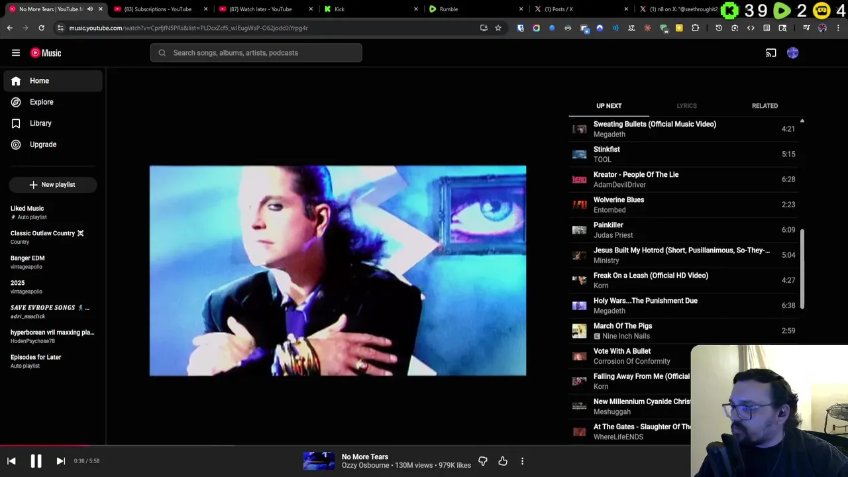The width and height of the screenshot is (848, 477).
Task: Like No More Tears
Action: pyautogui.click(x=503, y=461)
